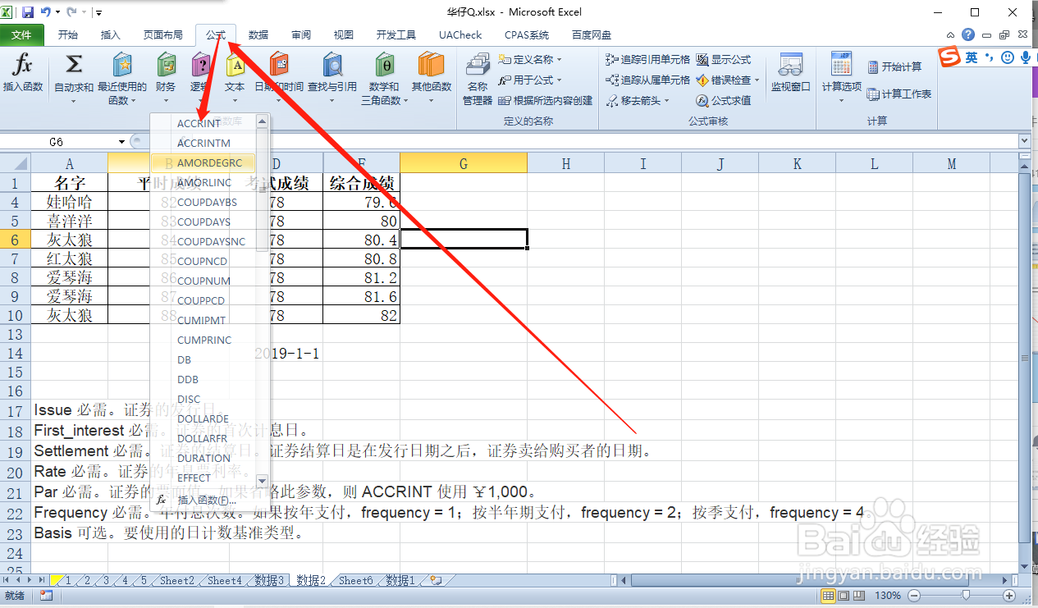Click the Undo arrow icon

(45, 12)
